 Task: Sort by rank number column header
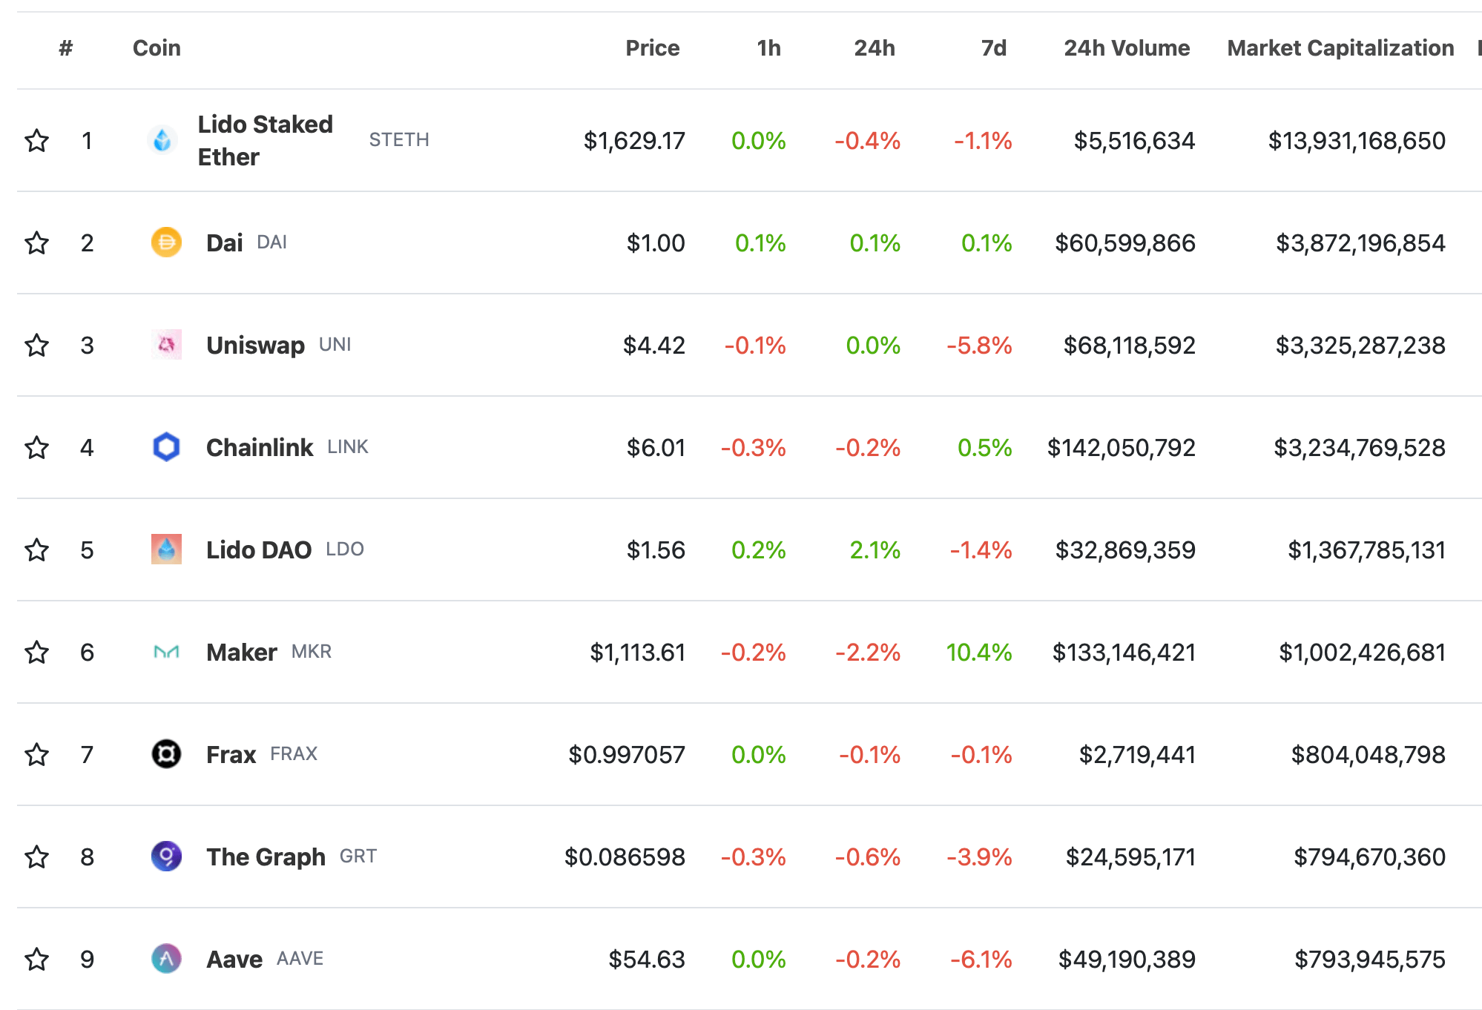(x=66, y=48)
